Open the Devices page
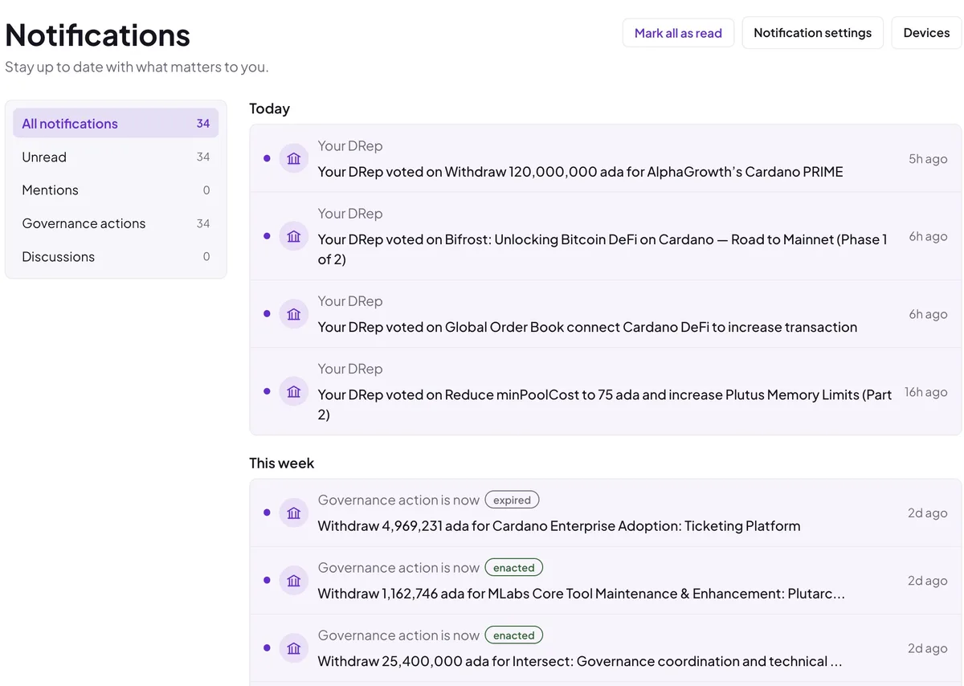 [x=926, y=33]
